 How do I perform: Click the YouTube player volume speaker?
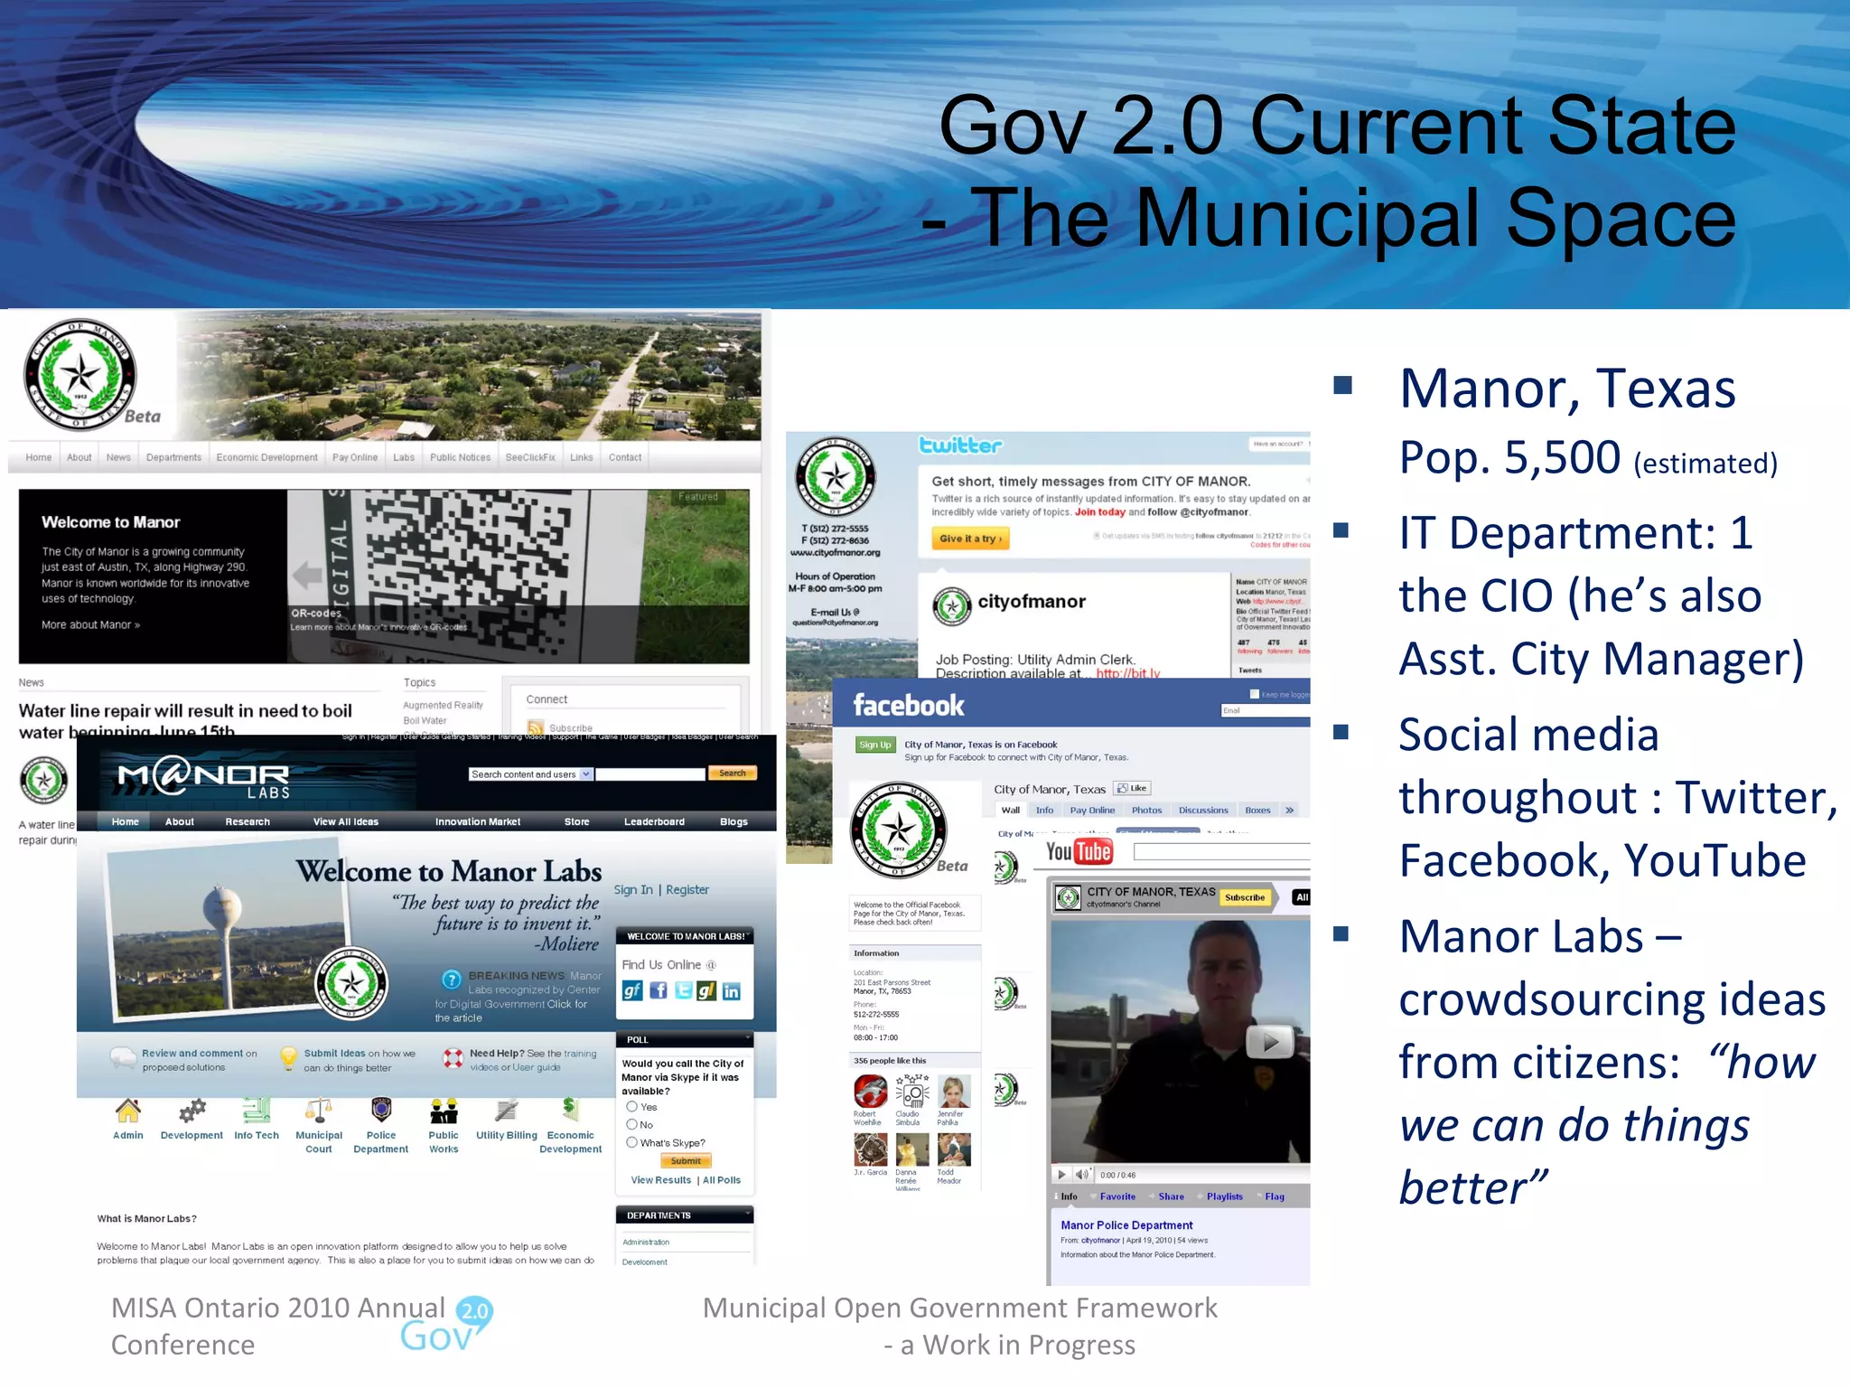[1081, 1175]
